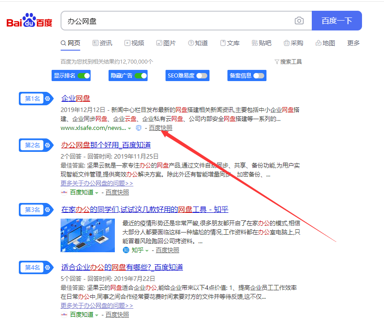
Task: Switch to the 采购 tab
Action: 293,43
